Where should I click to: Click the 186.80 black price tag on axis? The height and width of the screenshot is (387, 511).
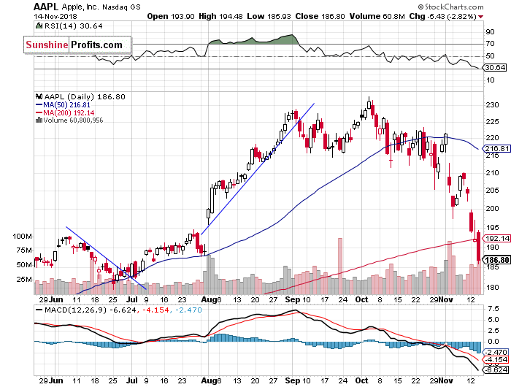click(496, 260)
